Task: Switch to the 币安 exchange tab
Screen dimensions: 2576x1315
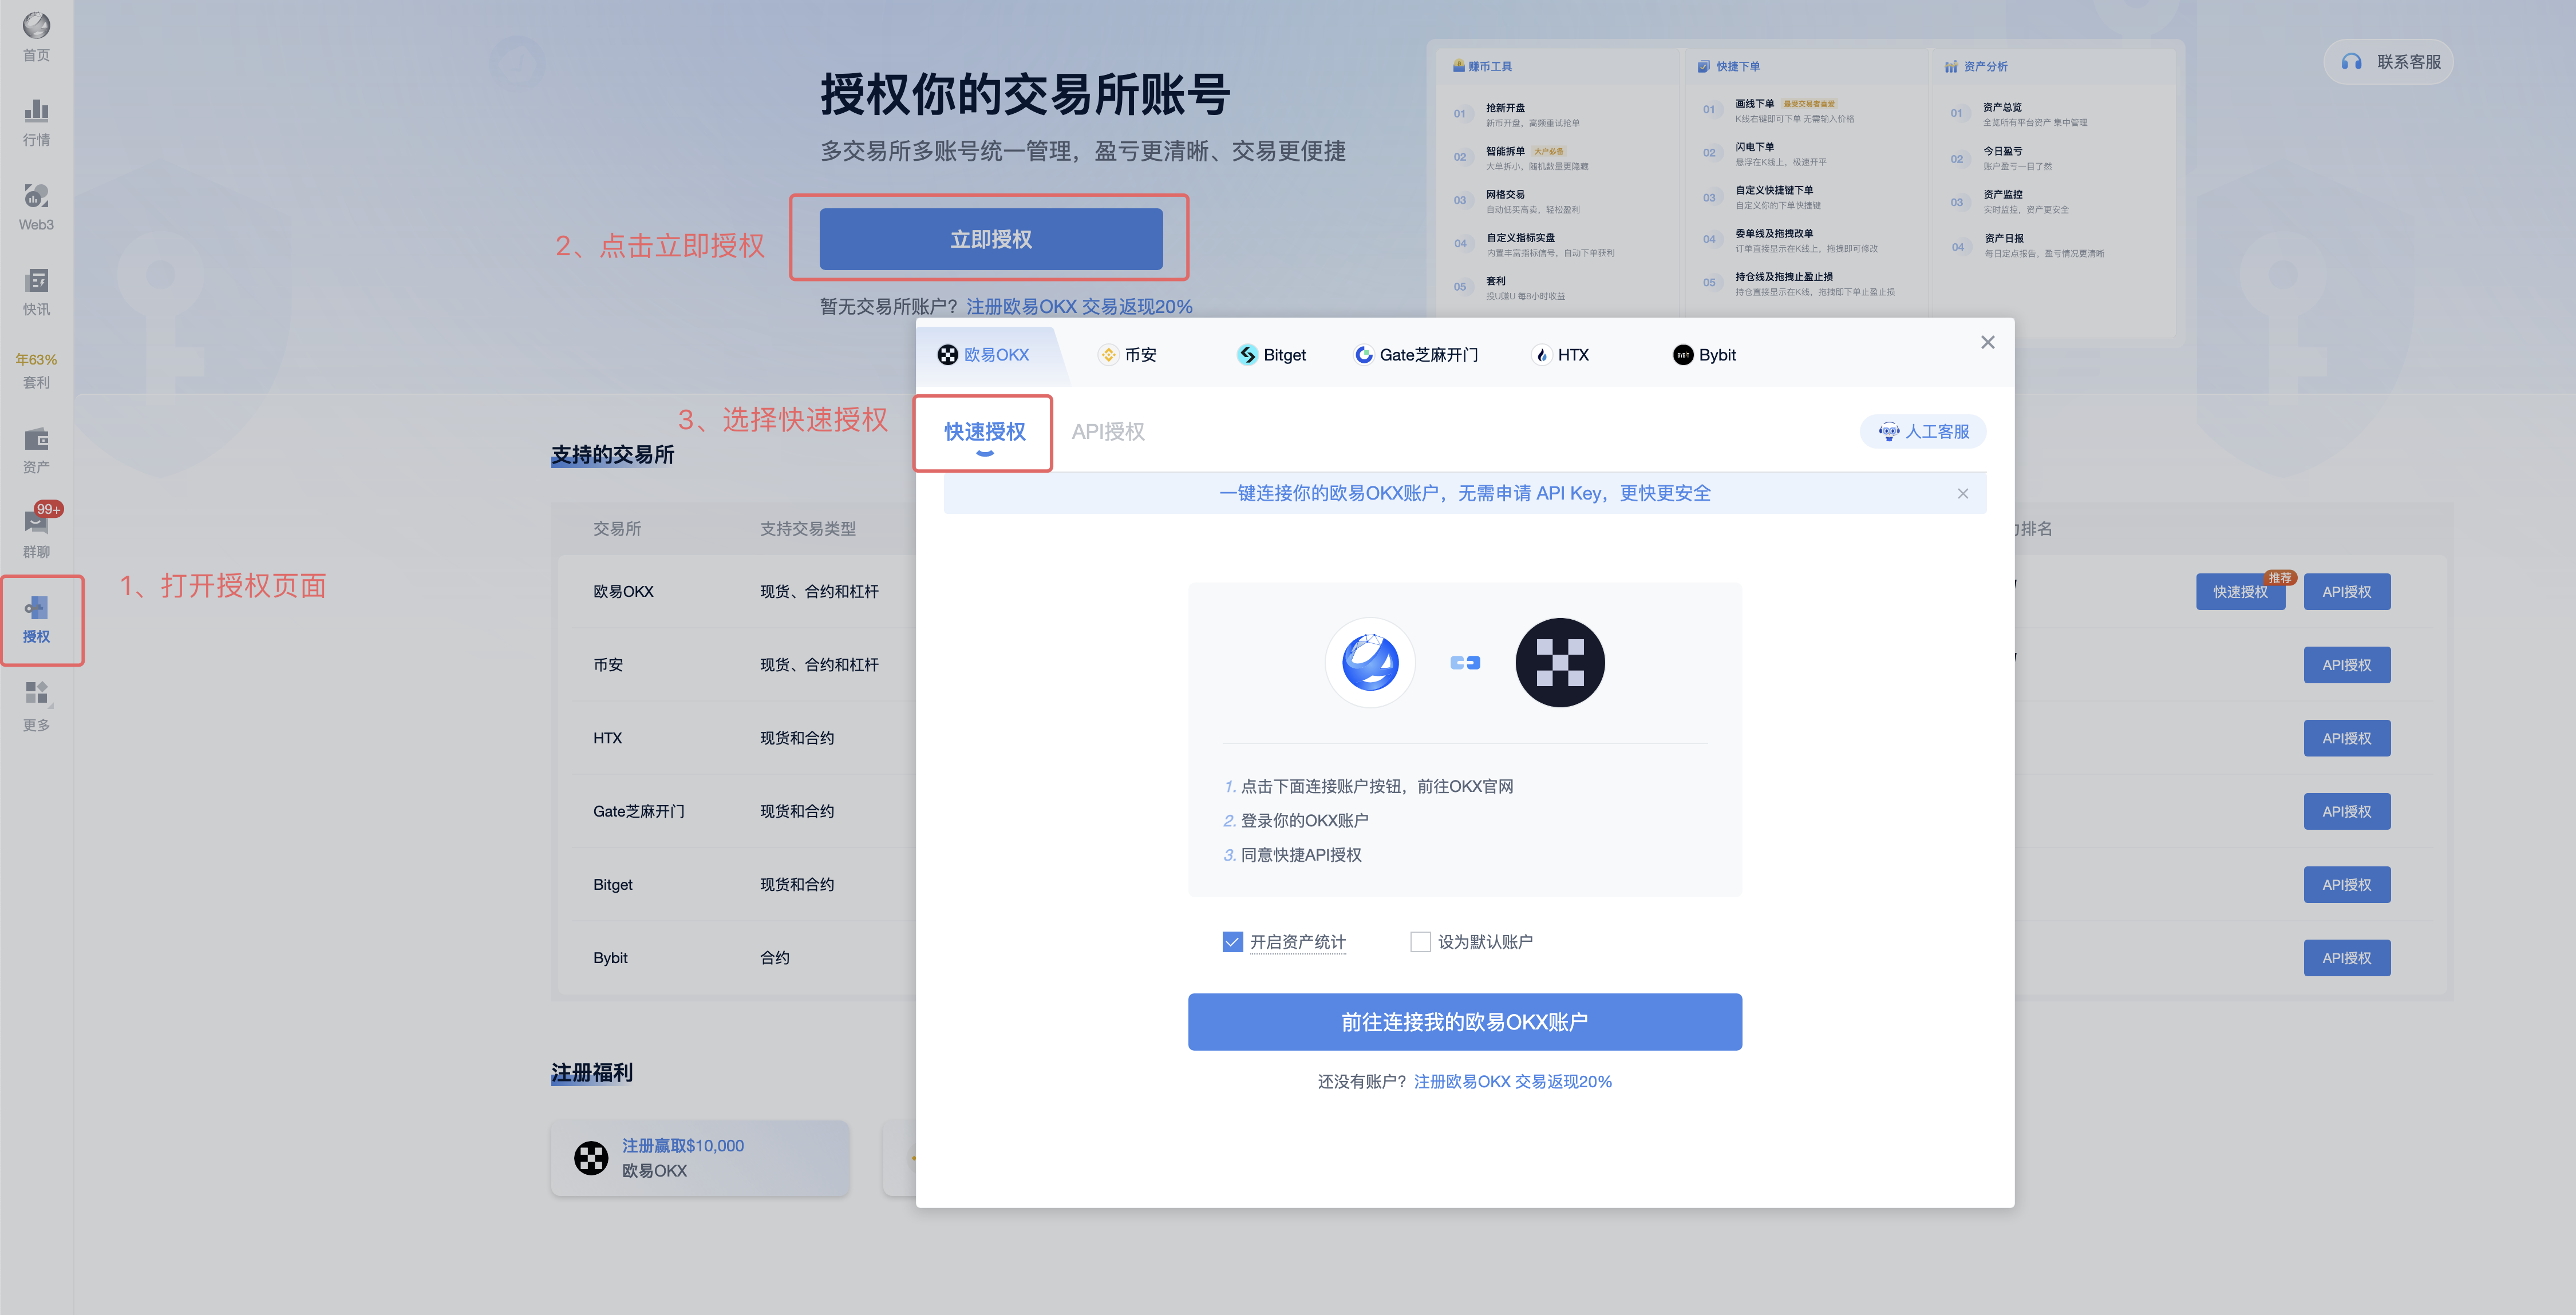Action: pyautogui.click(x=1128, y=354)
